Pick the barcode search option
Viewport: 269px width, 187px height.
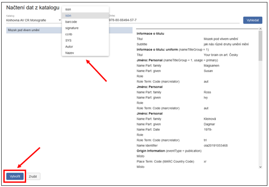click(x=71, y=22)
